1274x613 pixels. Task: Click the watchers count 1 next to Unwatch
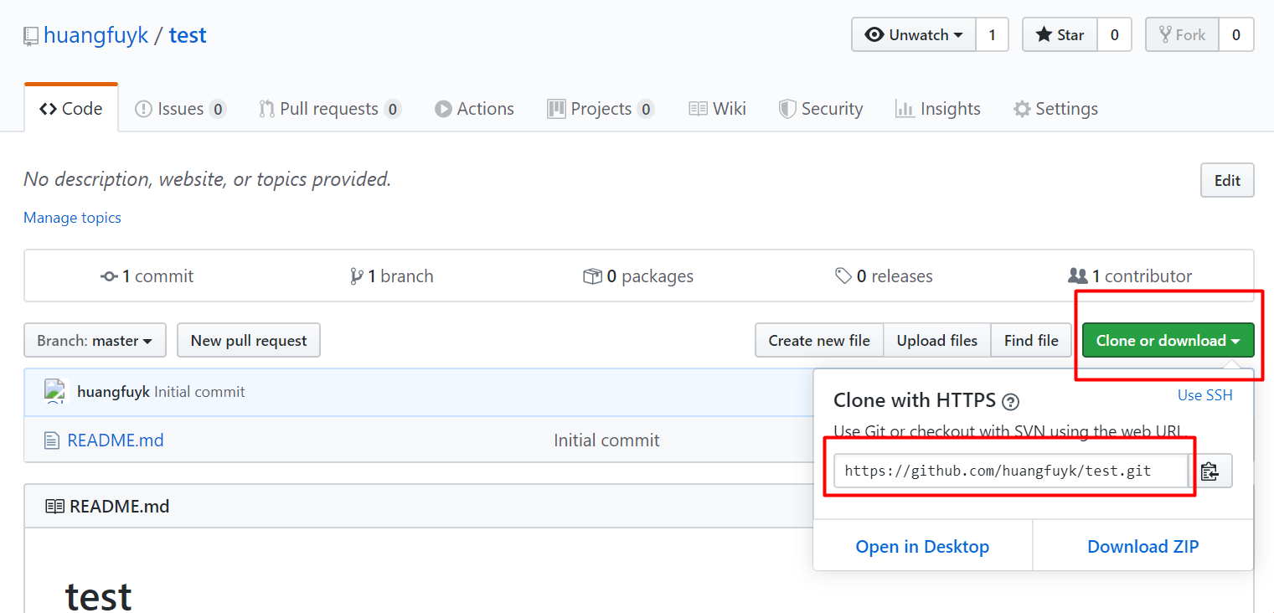[x=993, y=35]
